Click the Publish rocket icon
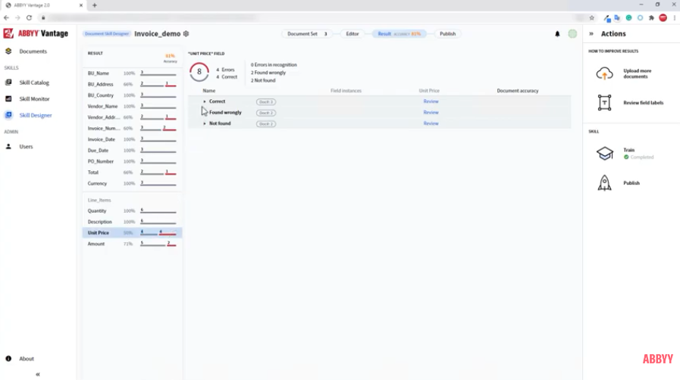 (604, 182)
